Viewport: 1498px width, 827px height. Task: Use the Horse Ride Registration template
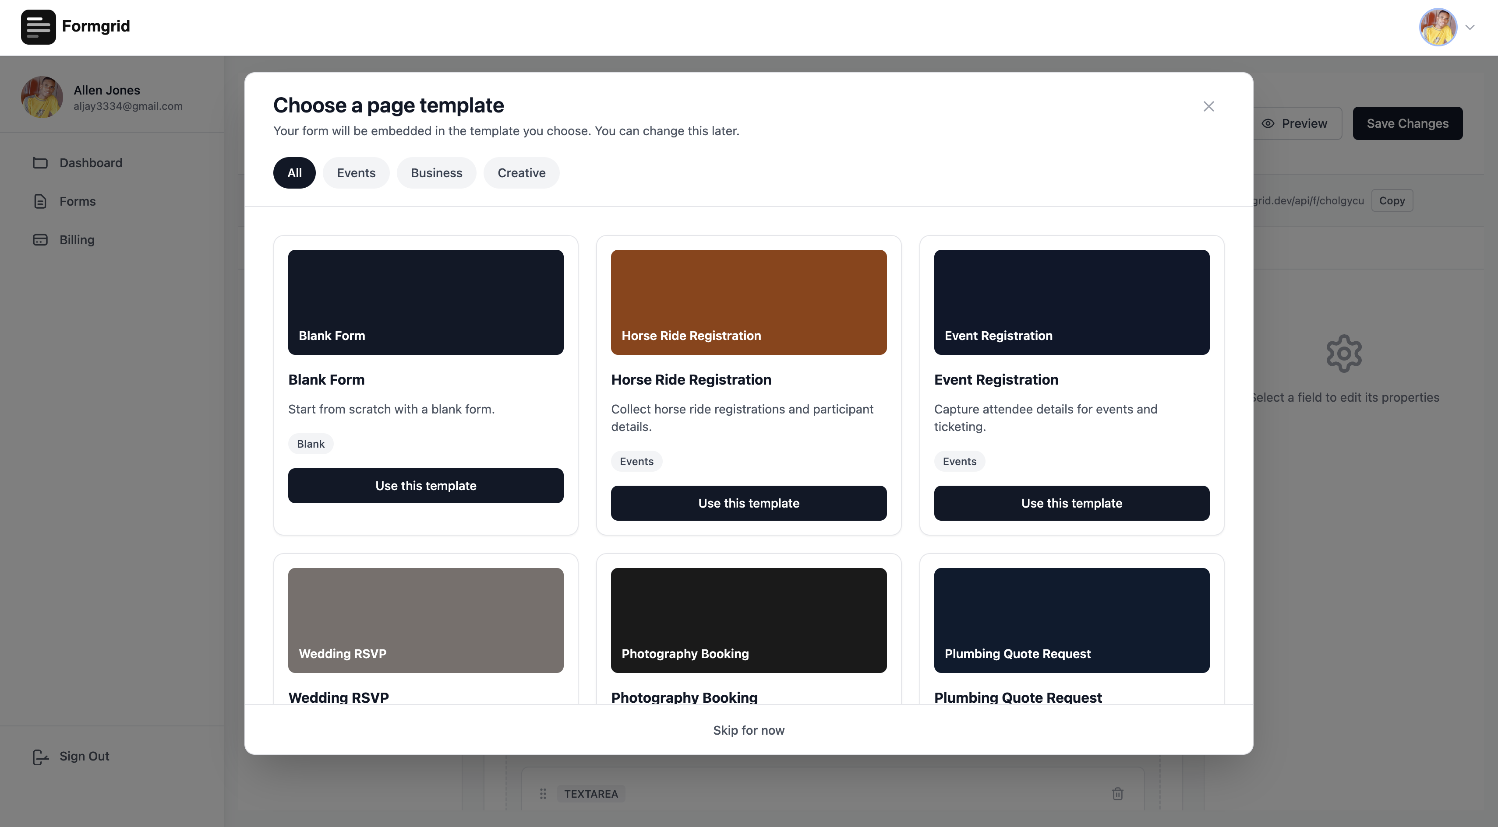click(x=749, y=503)
